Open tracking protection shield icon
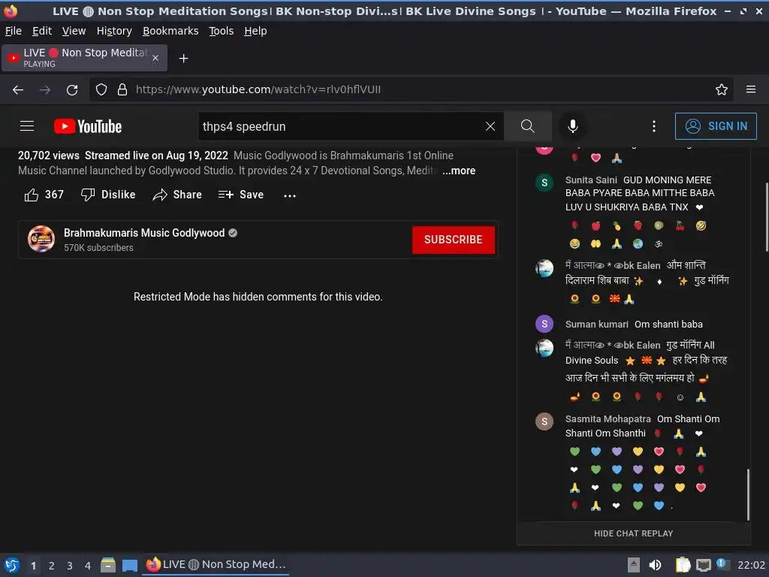Viewport: 769px width, 577px height. click(101, 89)
